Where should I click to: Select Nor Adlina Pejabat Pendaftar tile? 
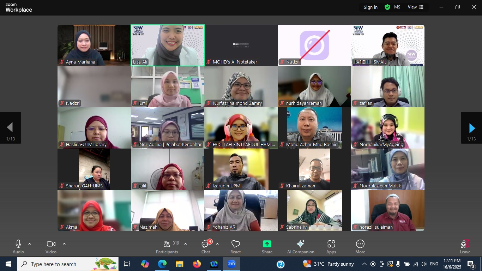pos(168,128)
